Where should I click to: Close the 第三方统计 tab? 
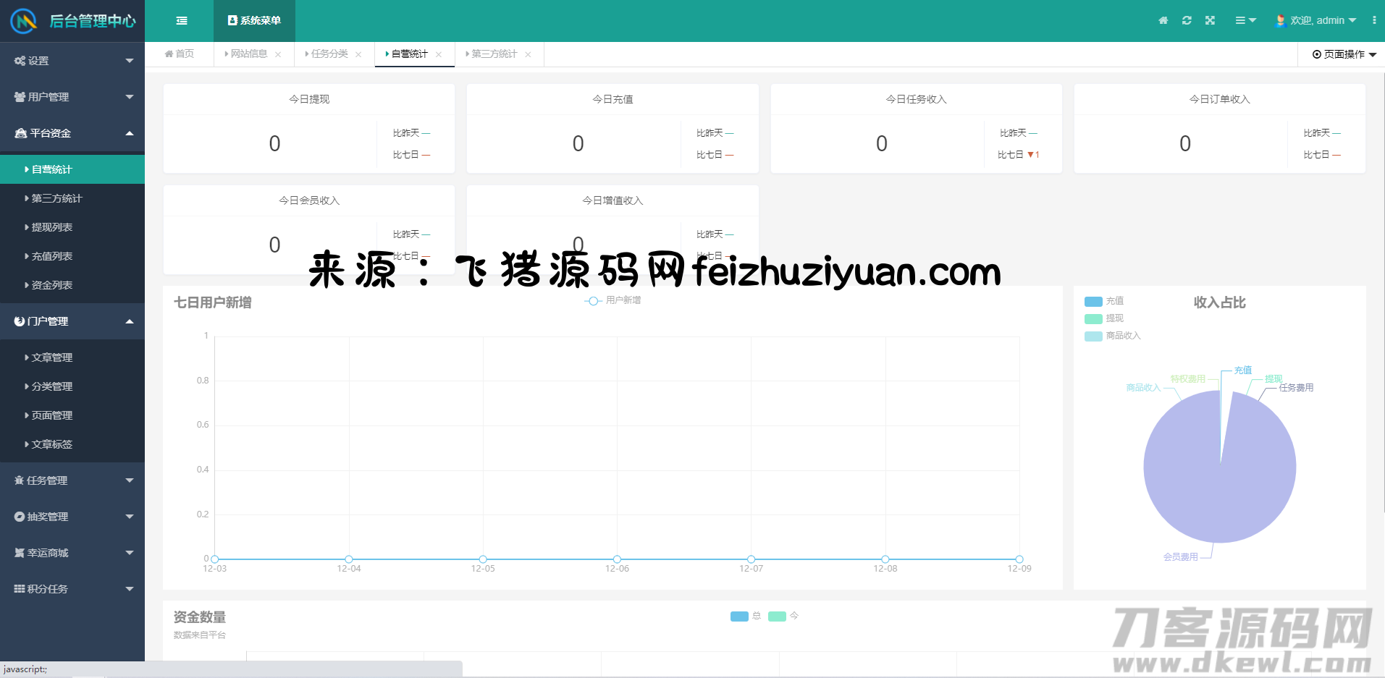click(528, 54)
